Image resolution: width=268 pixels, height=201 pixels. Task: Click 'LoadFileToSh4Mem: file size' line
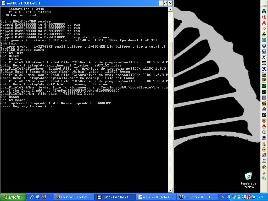point(47,94)
